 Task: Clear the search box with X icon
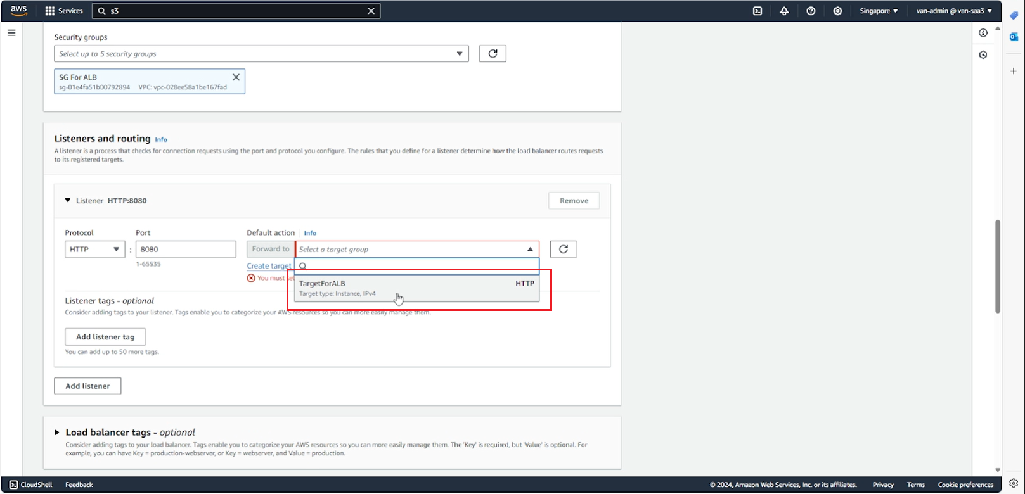[371, 11]
